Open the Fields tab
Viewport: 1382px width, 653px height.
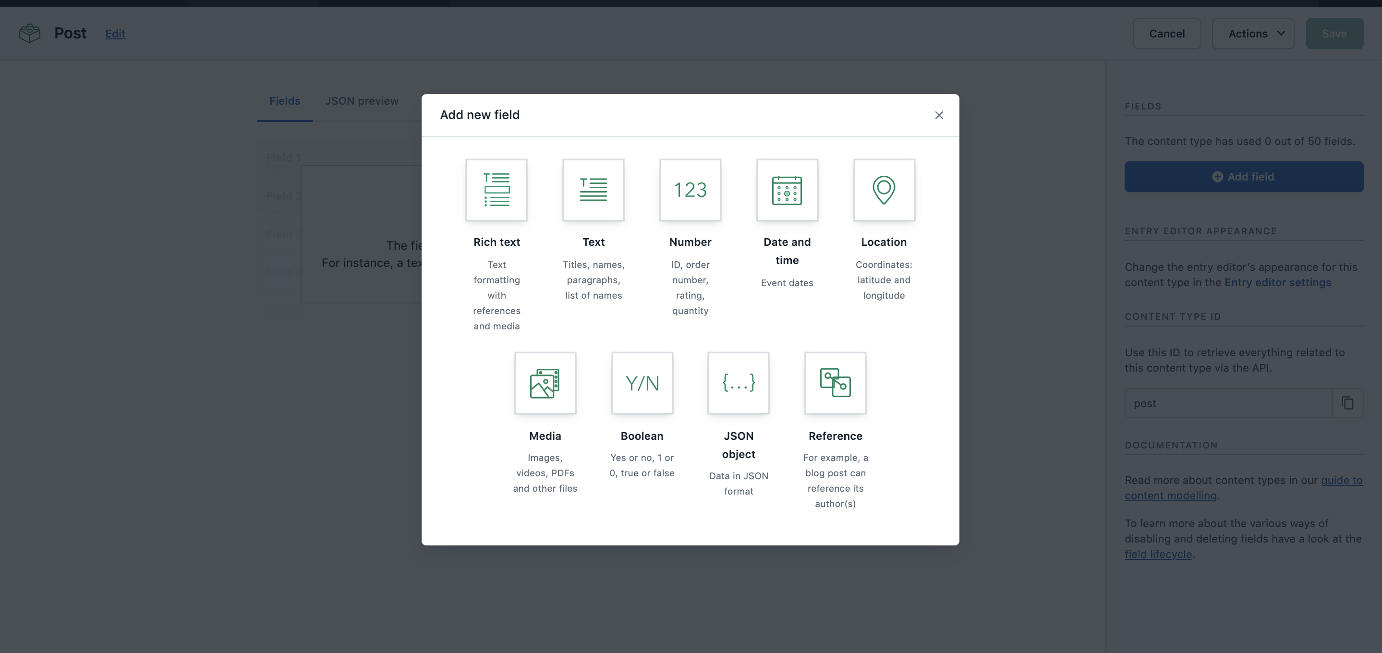284,101
